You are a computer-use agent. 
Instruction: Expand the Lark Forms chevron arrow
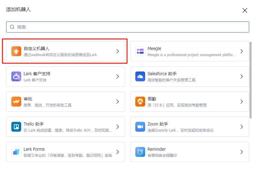[118, 152]
